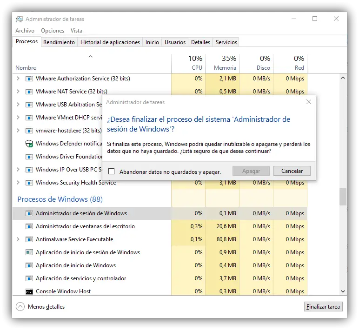Viewport: 359px width, 330px height.
Task: Expand vmware-hostd.exe row
Action: click(18, 131)
